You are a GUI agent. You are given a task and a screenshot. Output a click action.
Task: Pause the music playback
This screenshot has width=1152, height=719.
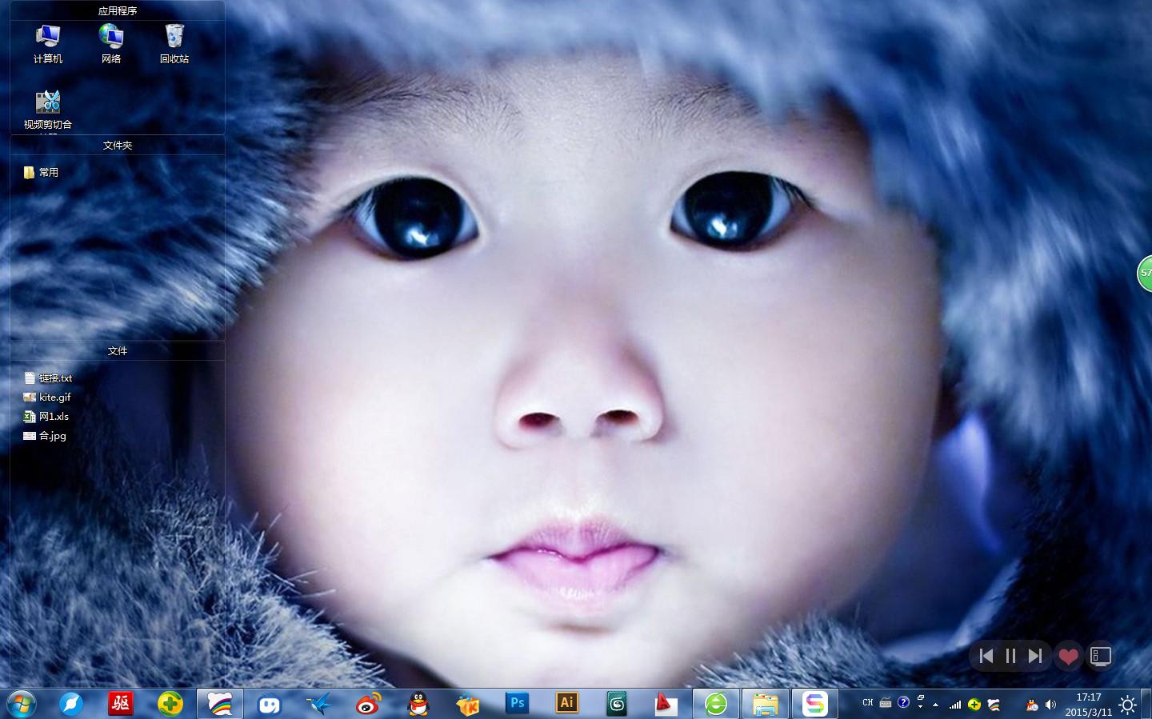[x=1010, y=656]
